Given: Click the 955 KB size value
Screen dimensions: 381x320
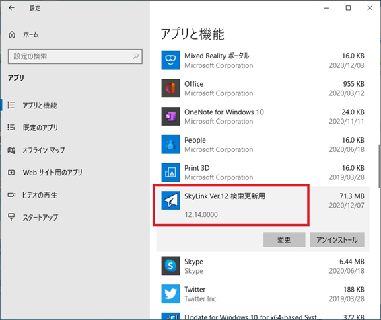Looking at the screenshot, I should [x=354, y=84].
